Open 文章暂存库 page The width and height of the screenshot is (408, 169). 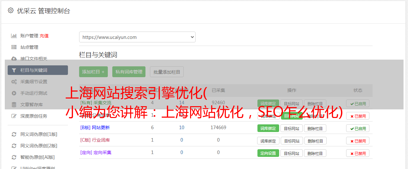[x=32, y=105]
